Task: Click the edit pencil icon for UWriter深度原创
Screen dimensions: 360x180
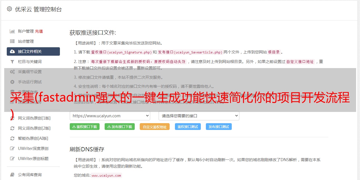Action: click(x=12, y=148)
